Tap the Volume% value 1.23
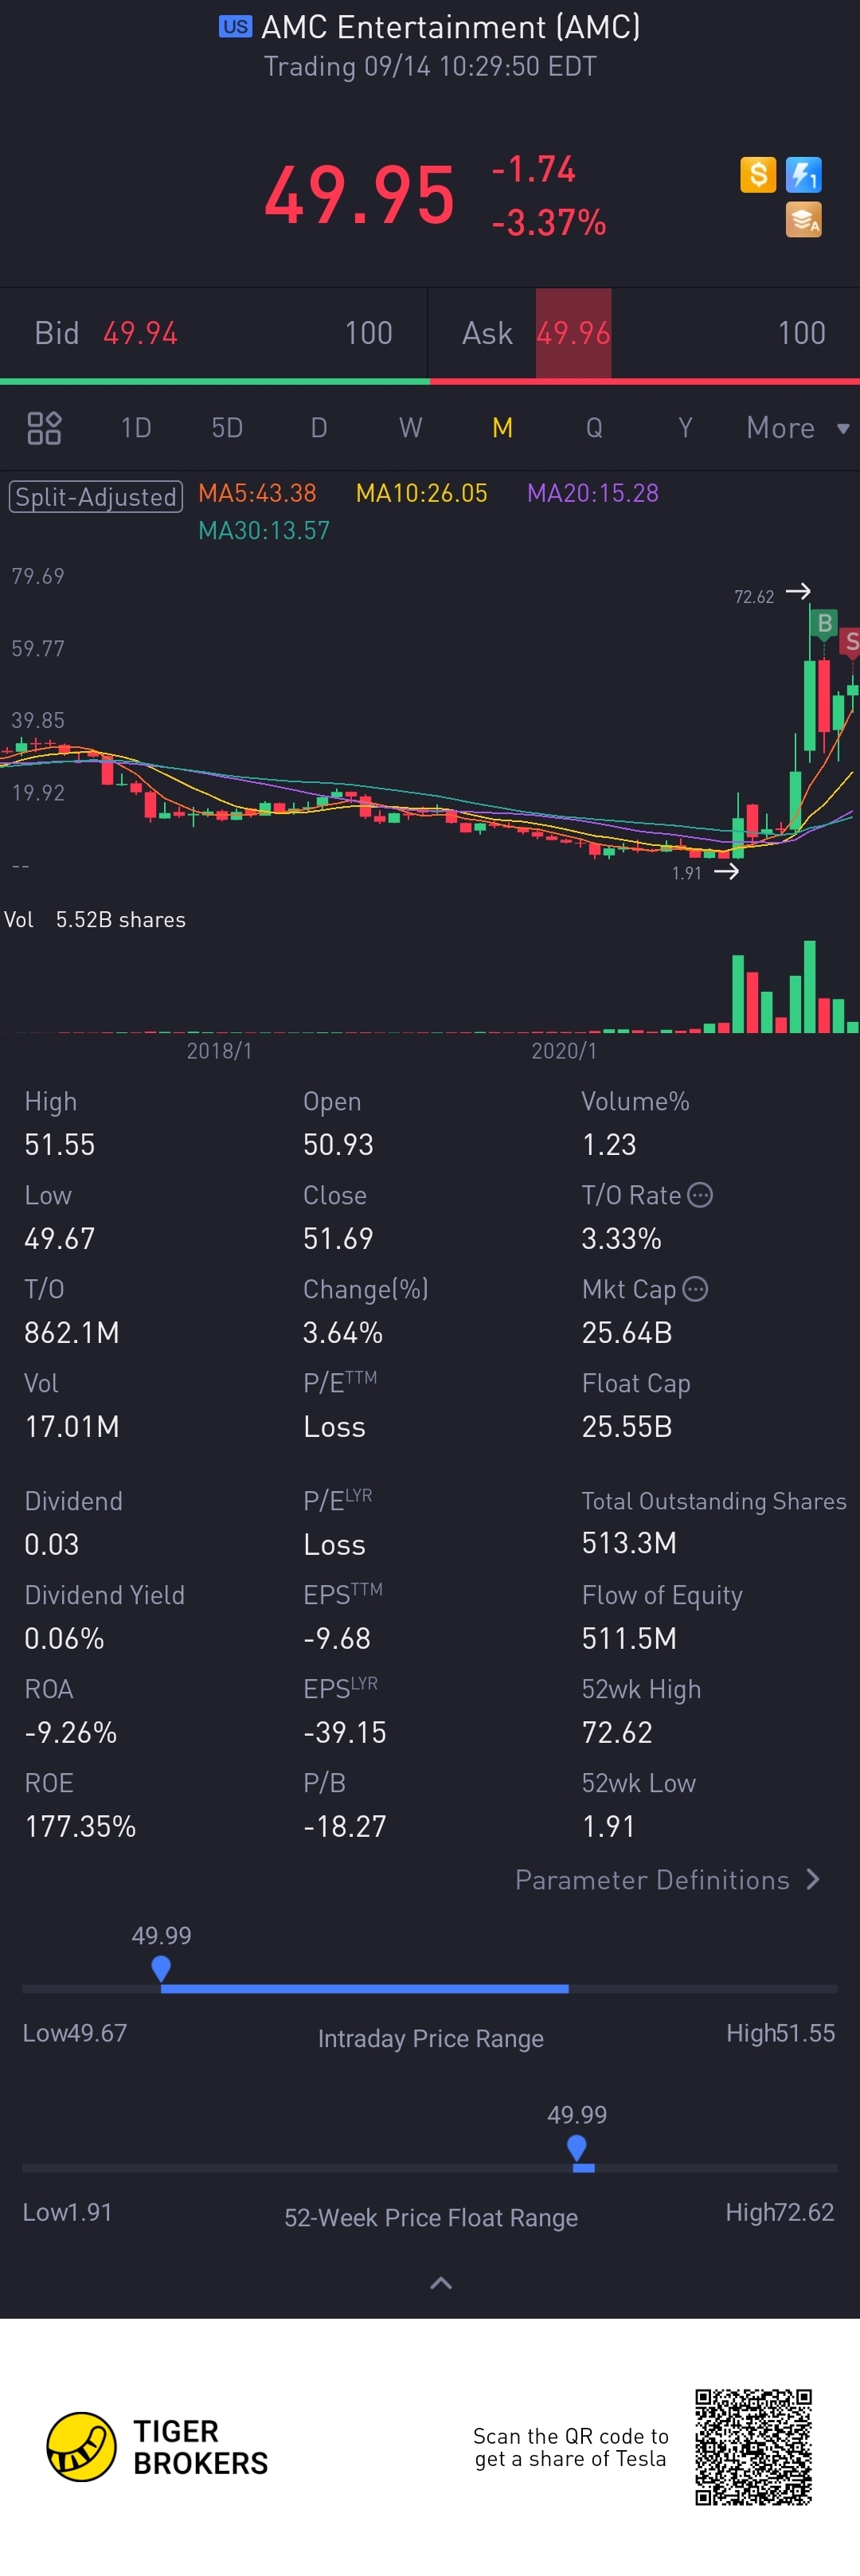860x2576 pixels. 609,1145
